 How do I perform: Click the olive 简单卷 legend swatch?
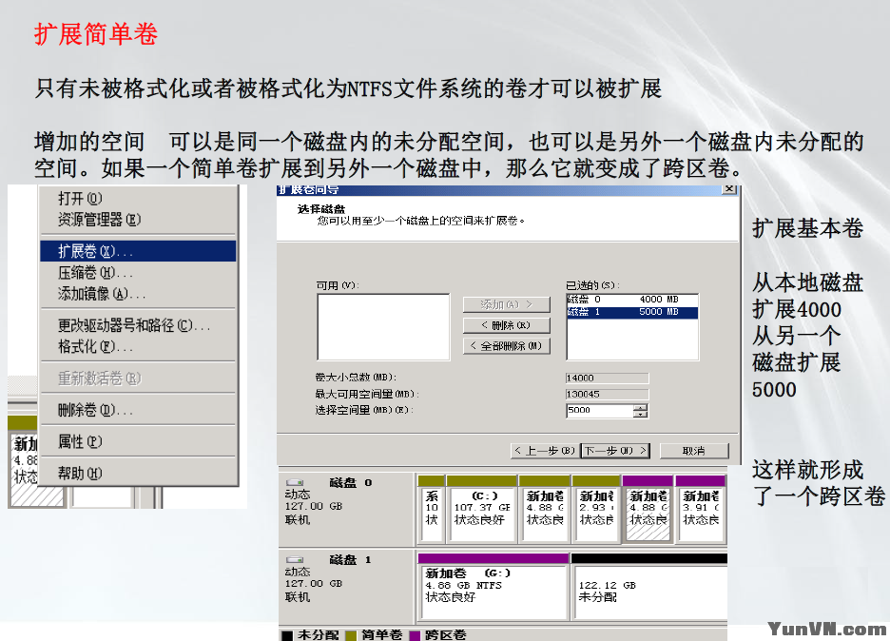coord(352,635)
